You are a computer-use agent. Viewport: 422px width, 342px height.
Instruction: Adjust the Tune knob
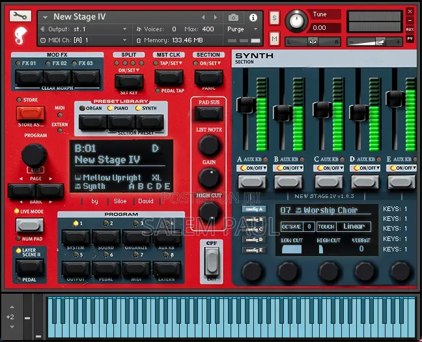tap(296, 21)
